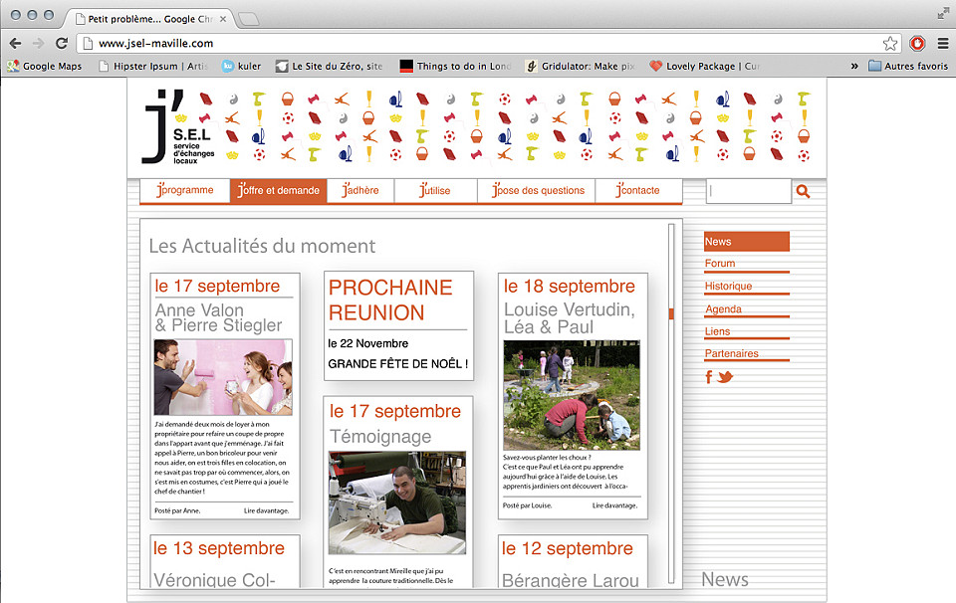Click the orange search magnifier icon
This screenshot has width=956, height=603.
point(803,191)
